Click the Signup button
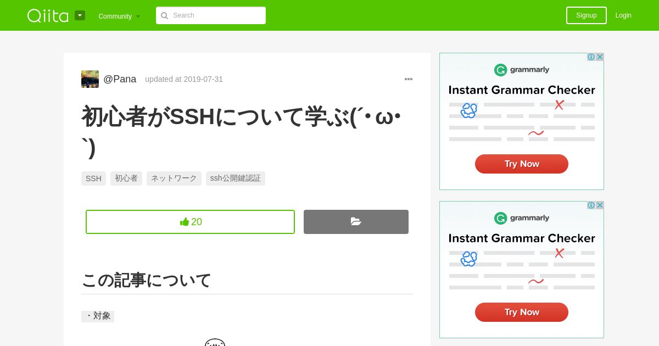 pyautogui.click(x=587, y=15)
